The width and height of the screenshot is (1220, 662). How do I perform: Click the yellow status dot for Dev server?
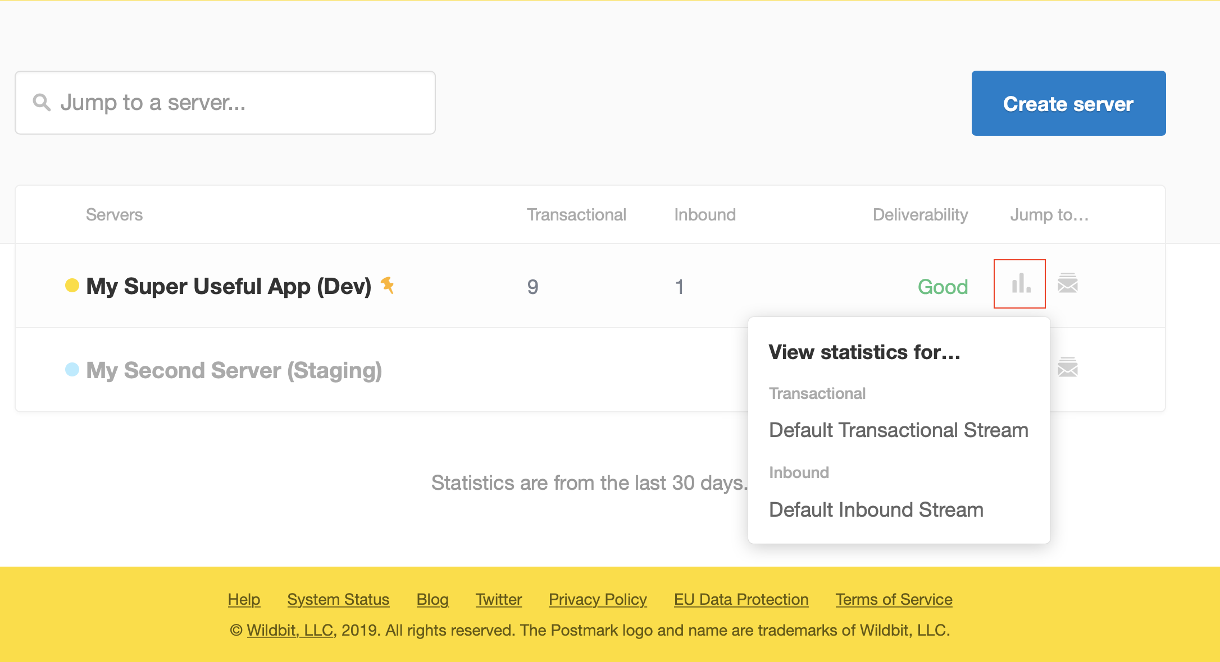(x=72, y=286)
